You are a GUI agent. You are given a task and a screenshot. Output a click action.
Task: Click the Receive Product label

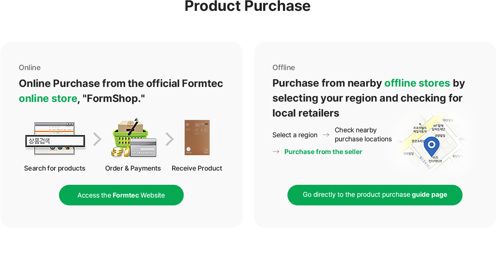(x=197, y=168)
